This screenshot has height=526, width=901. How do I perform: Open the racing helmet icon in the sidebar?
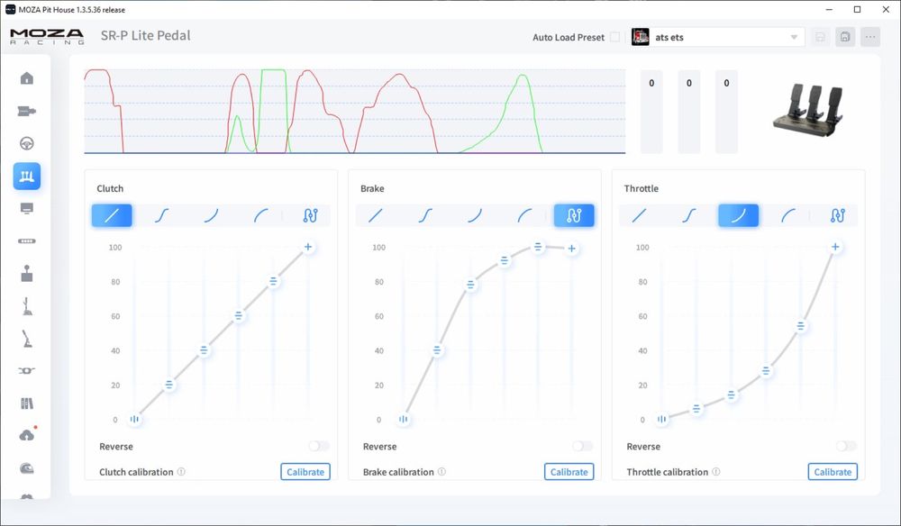pyautogui.click(x=27, y=468)
